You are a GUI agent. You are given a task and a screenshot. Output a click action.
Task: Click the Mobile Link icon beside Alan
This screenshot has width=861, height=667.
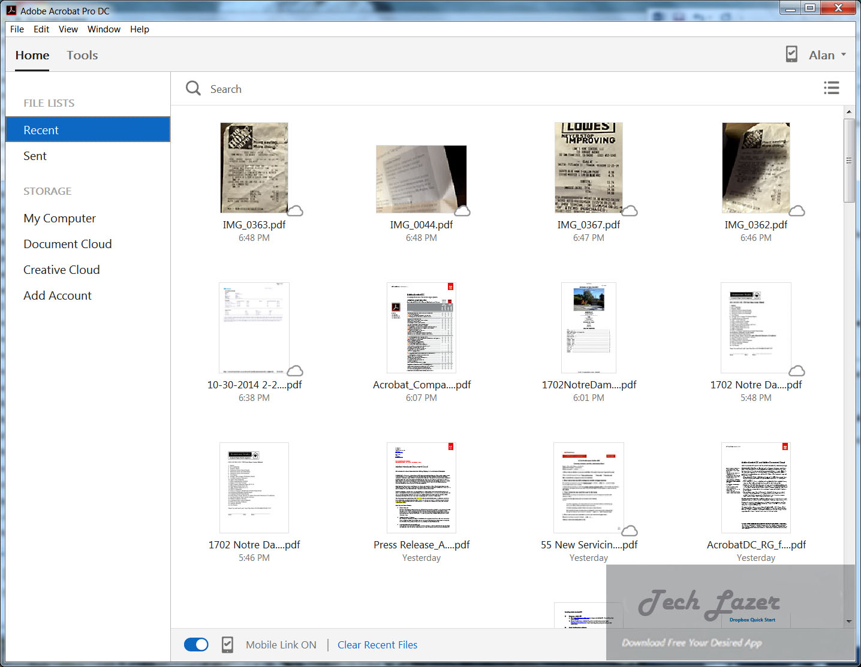[x=791, y=55]
